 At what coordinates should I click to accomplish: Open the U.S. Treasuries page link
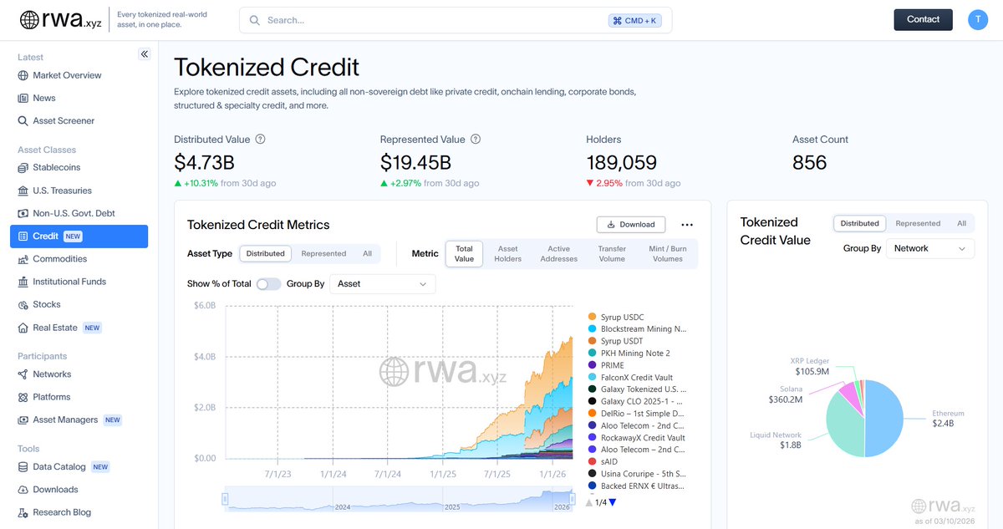62,191
